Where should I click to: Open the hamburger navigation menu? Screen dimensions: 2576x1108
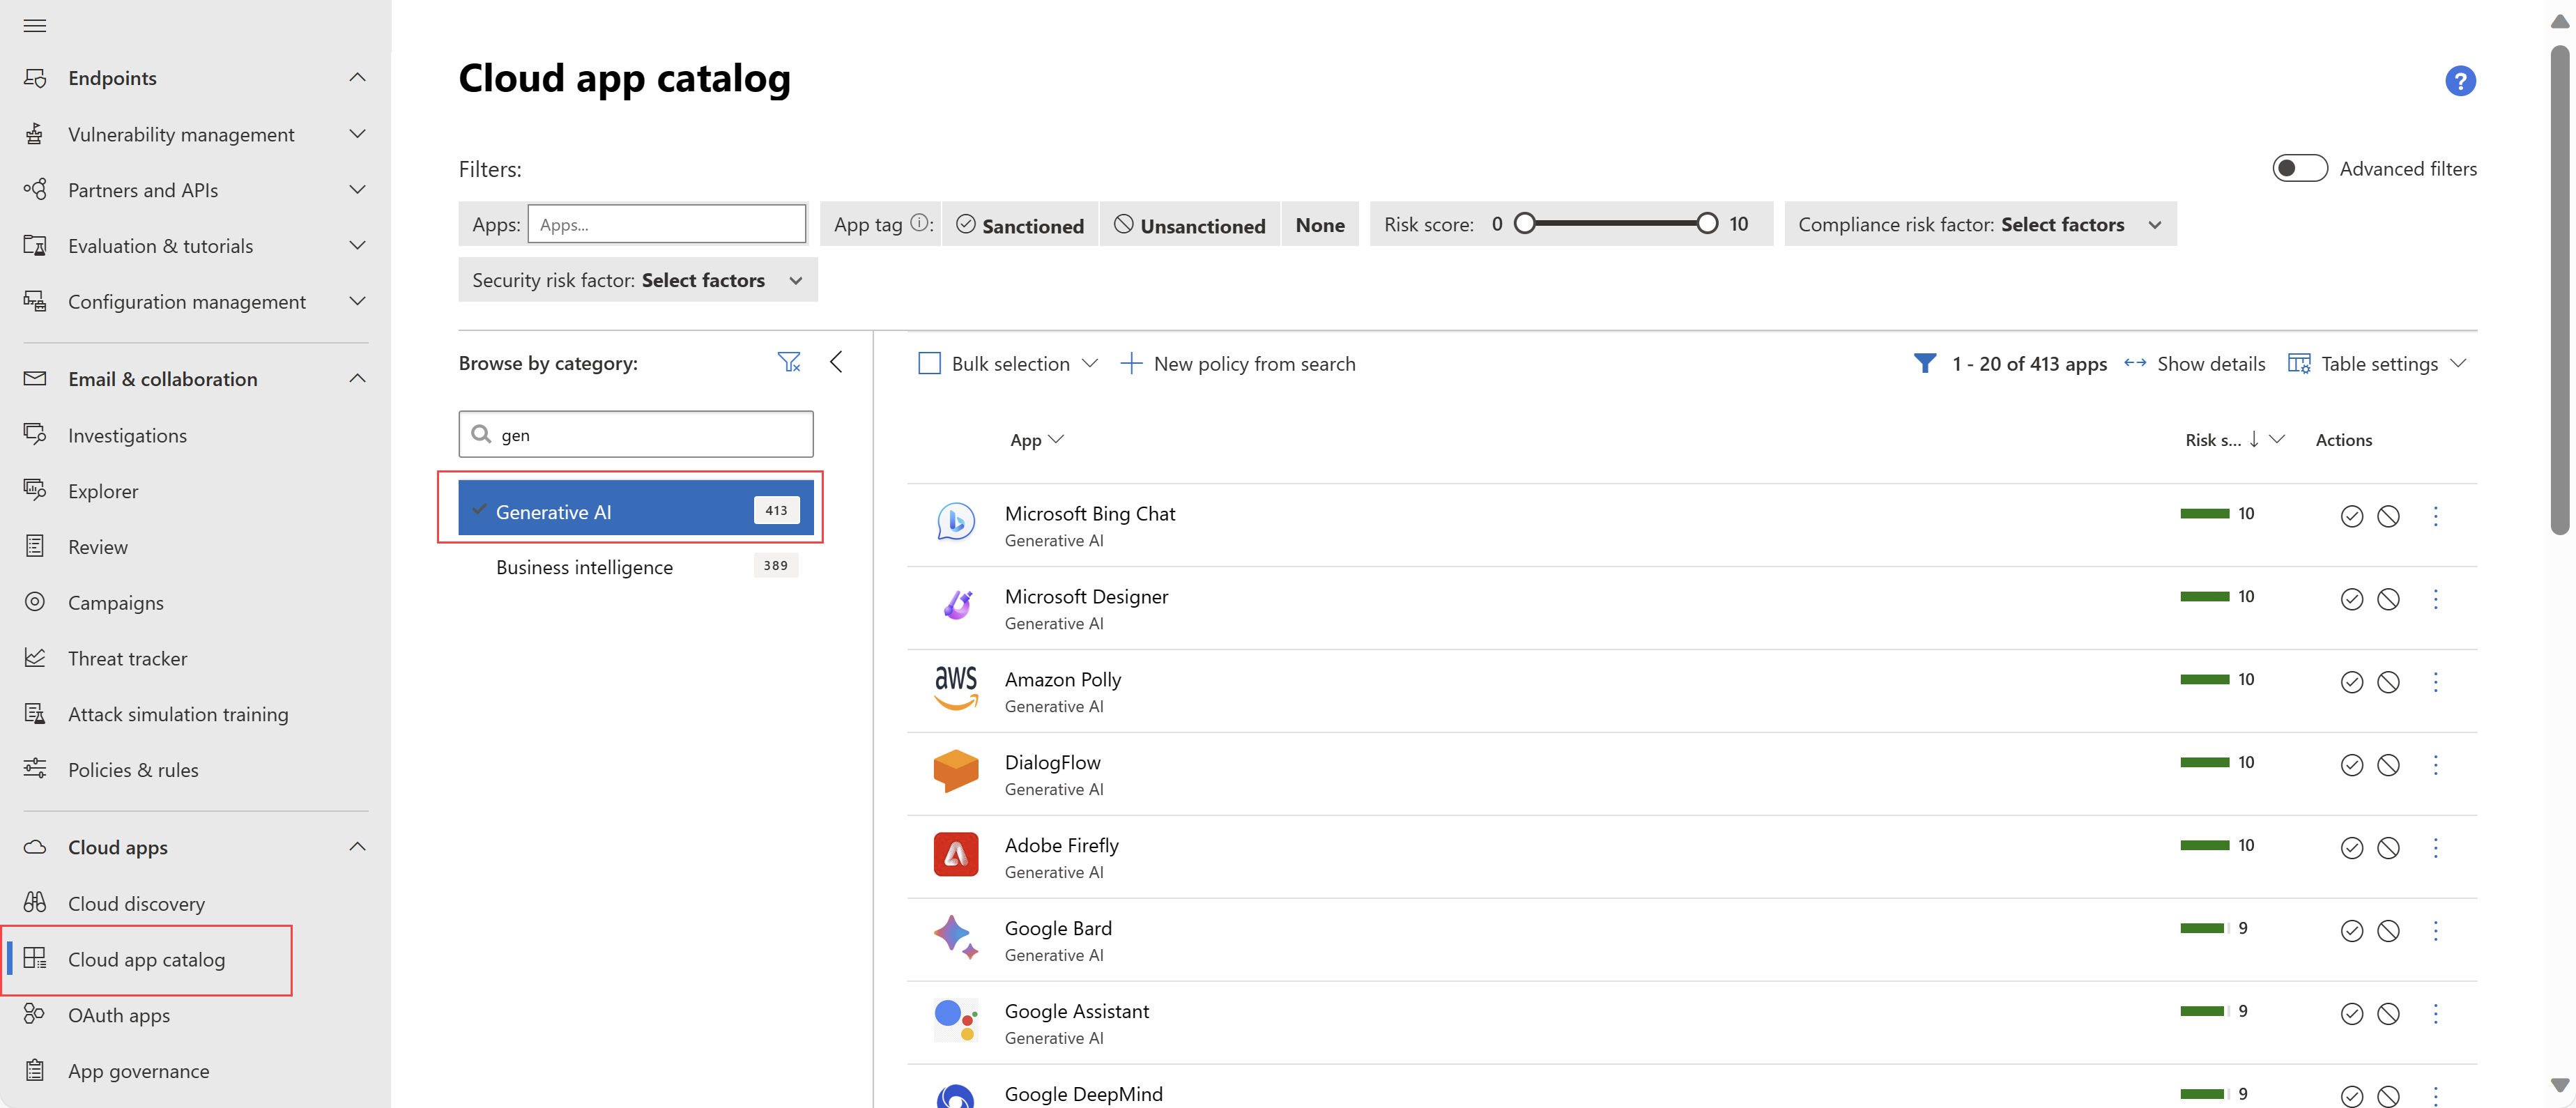pyautogui.click(x=35, y=25)
